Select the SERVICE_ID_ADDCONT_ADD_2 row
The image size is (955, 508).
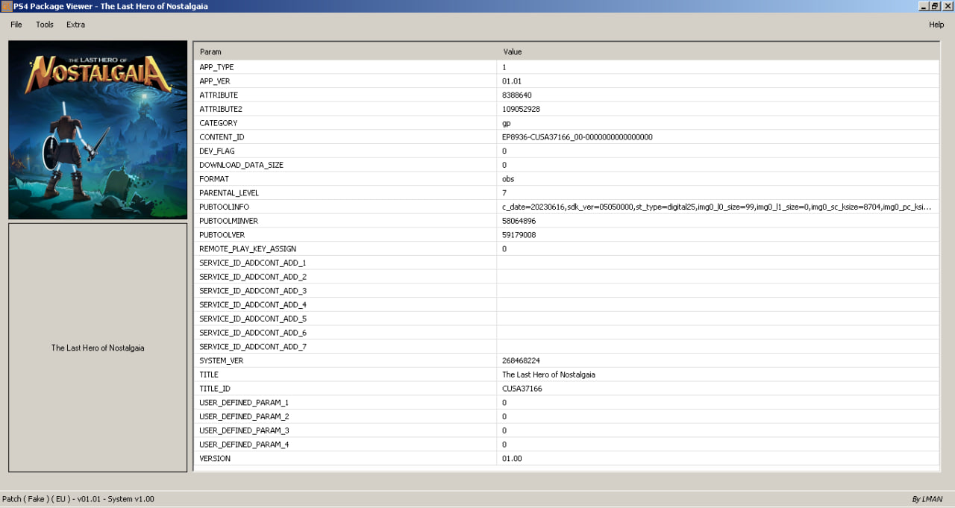pyautogui.click(x=567, y=277)
